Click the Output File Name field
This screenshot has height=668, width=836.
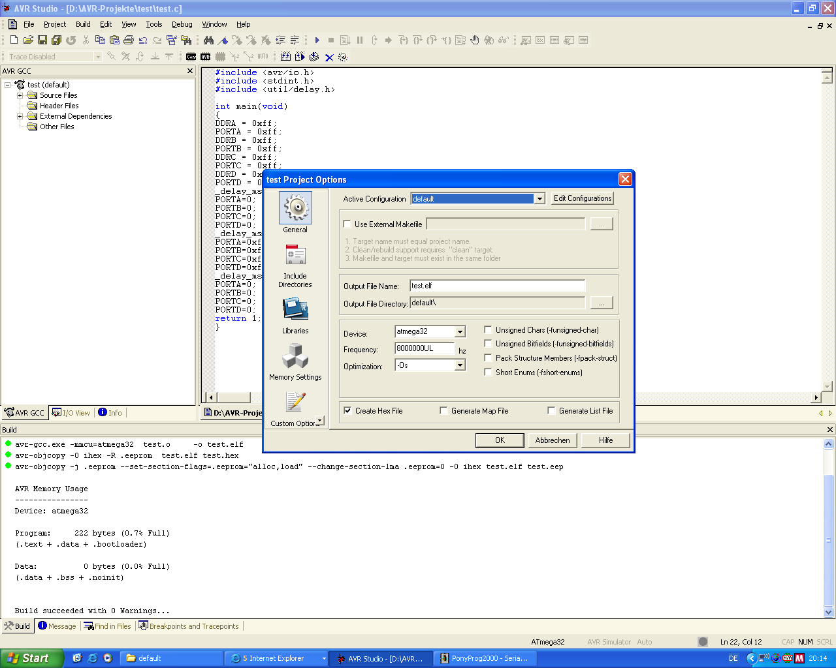coord(498,286)
